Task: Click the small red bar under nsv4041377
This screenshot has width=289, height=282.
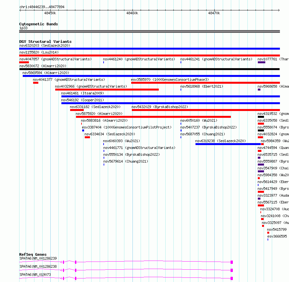Action: [36, 83]
